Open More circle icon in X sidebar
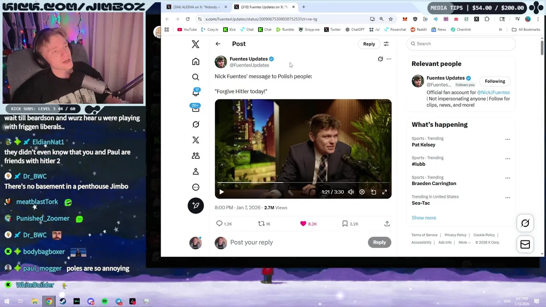This screenshot has height=307, width=546. click(x=196, y=187)
